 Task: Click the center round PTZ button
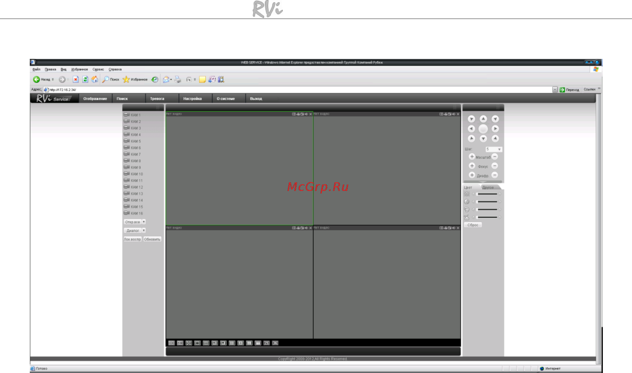[483, 129]
